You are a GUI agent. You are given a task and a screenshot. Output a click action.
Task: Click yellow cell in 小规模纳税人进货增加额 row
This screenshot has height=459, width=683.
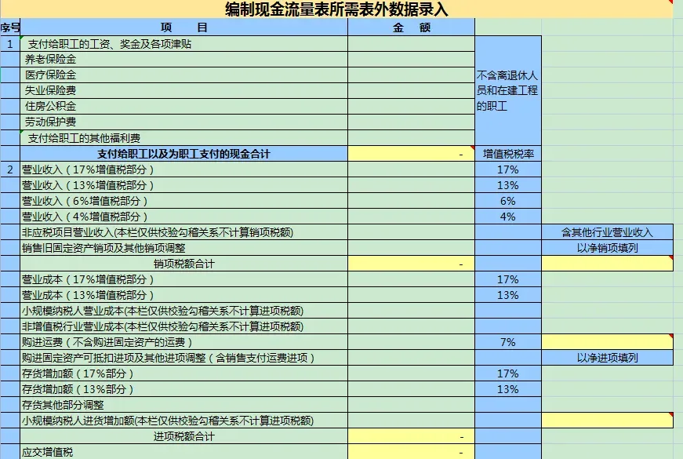[x=607, y=421]
